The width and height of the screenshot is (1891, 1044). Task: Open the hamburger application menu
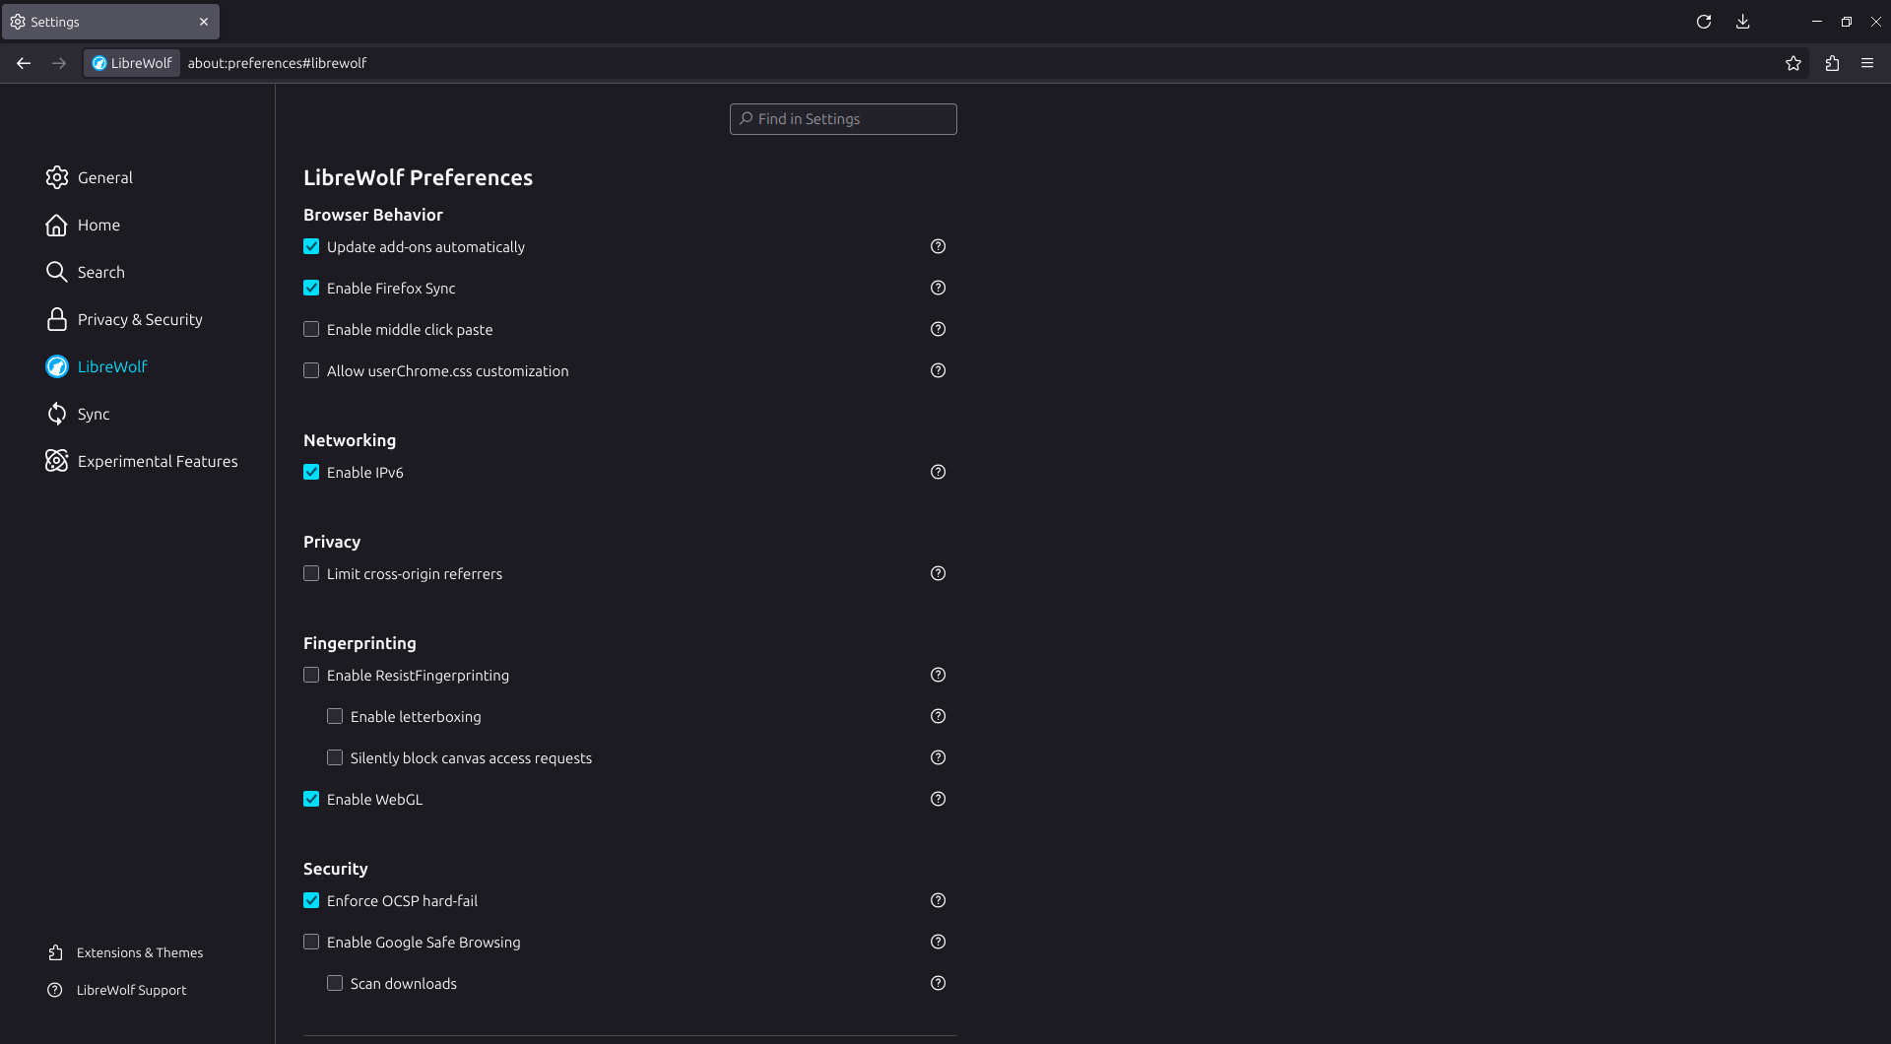pyautogui.click(x=1867, y=63)
